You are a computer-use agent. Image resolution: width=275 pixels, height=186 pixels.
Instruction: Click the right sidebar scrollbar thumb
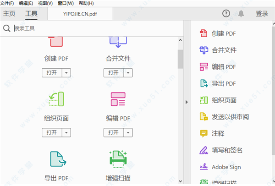coord(274,91)
